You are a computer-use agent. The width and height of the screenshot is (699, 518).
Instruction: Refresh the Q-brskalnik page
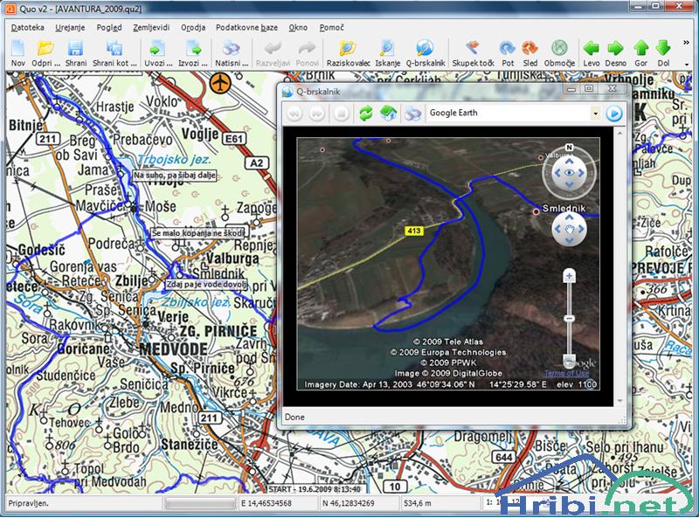tap(366, 114)
